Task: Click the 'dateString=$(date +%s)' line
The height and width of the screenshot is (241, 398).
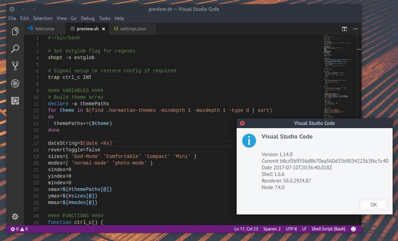Action: (x=80, y=144)
